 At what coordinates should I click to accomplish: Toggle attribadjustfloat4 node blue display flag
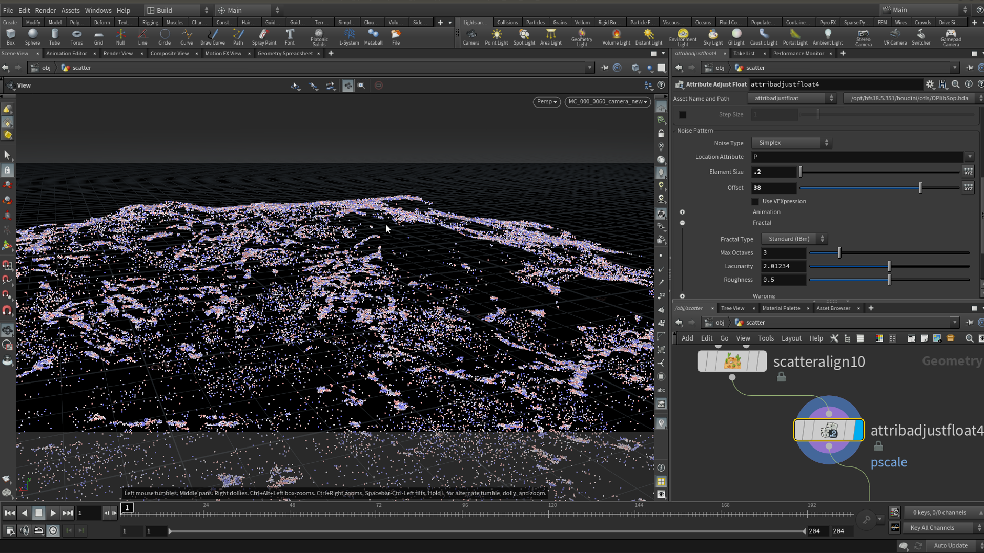pos(858,430)
